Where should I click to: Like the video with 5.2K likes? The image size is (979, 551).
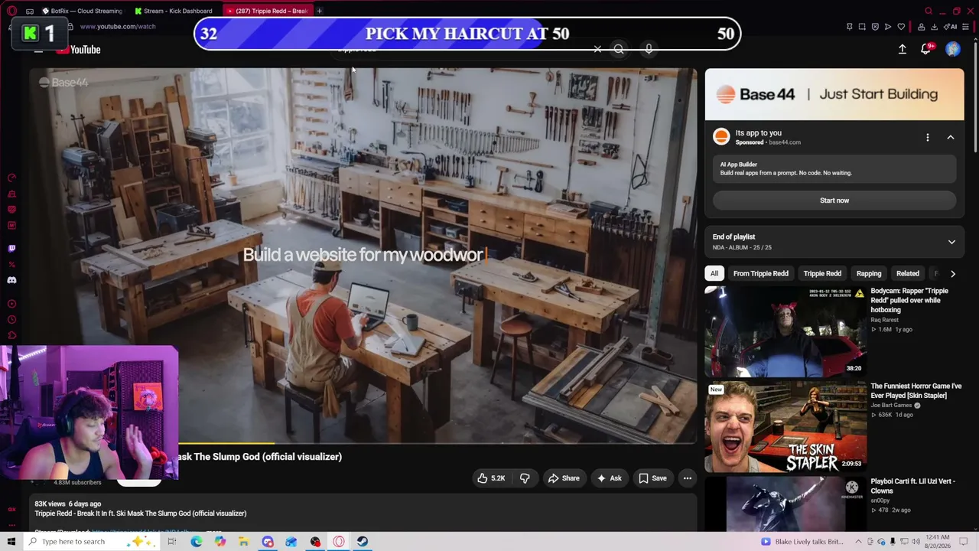pos(491,478)
